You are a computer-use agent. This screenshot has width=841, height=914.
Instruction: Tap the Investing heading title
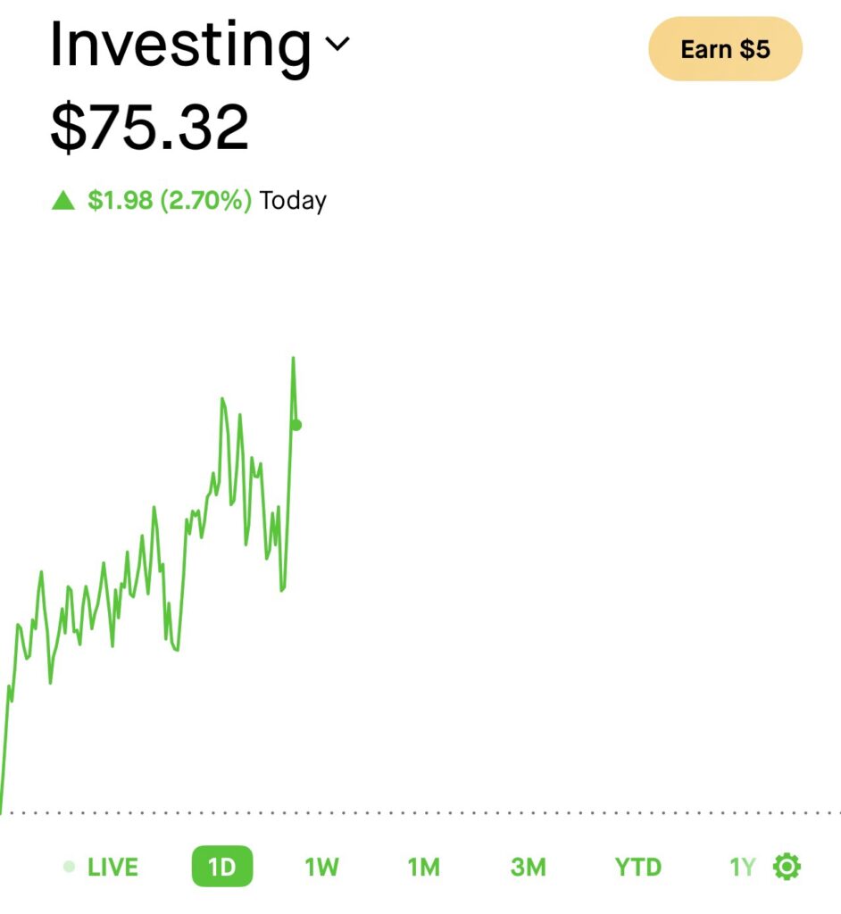click(180, 45)
